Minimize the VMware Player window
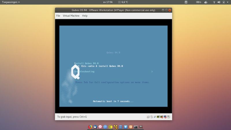Viewport: 231px width, 130px height. pos(163,10)
